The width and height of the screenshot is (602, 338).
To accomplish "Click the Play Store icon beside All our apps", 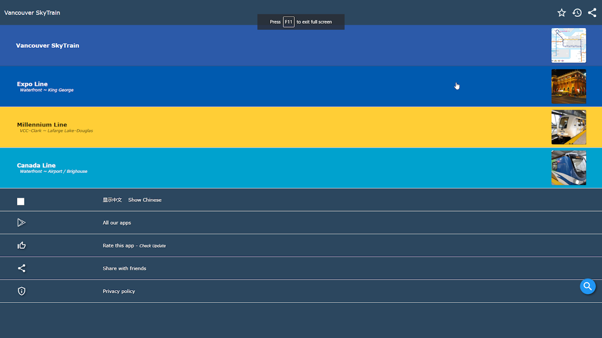I will (x=21, y=223).
